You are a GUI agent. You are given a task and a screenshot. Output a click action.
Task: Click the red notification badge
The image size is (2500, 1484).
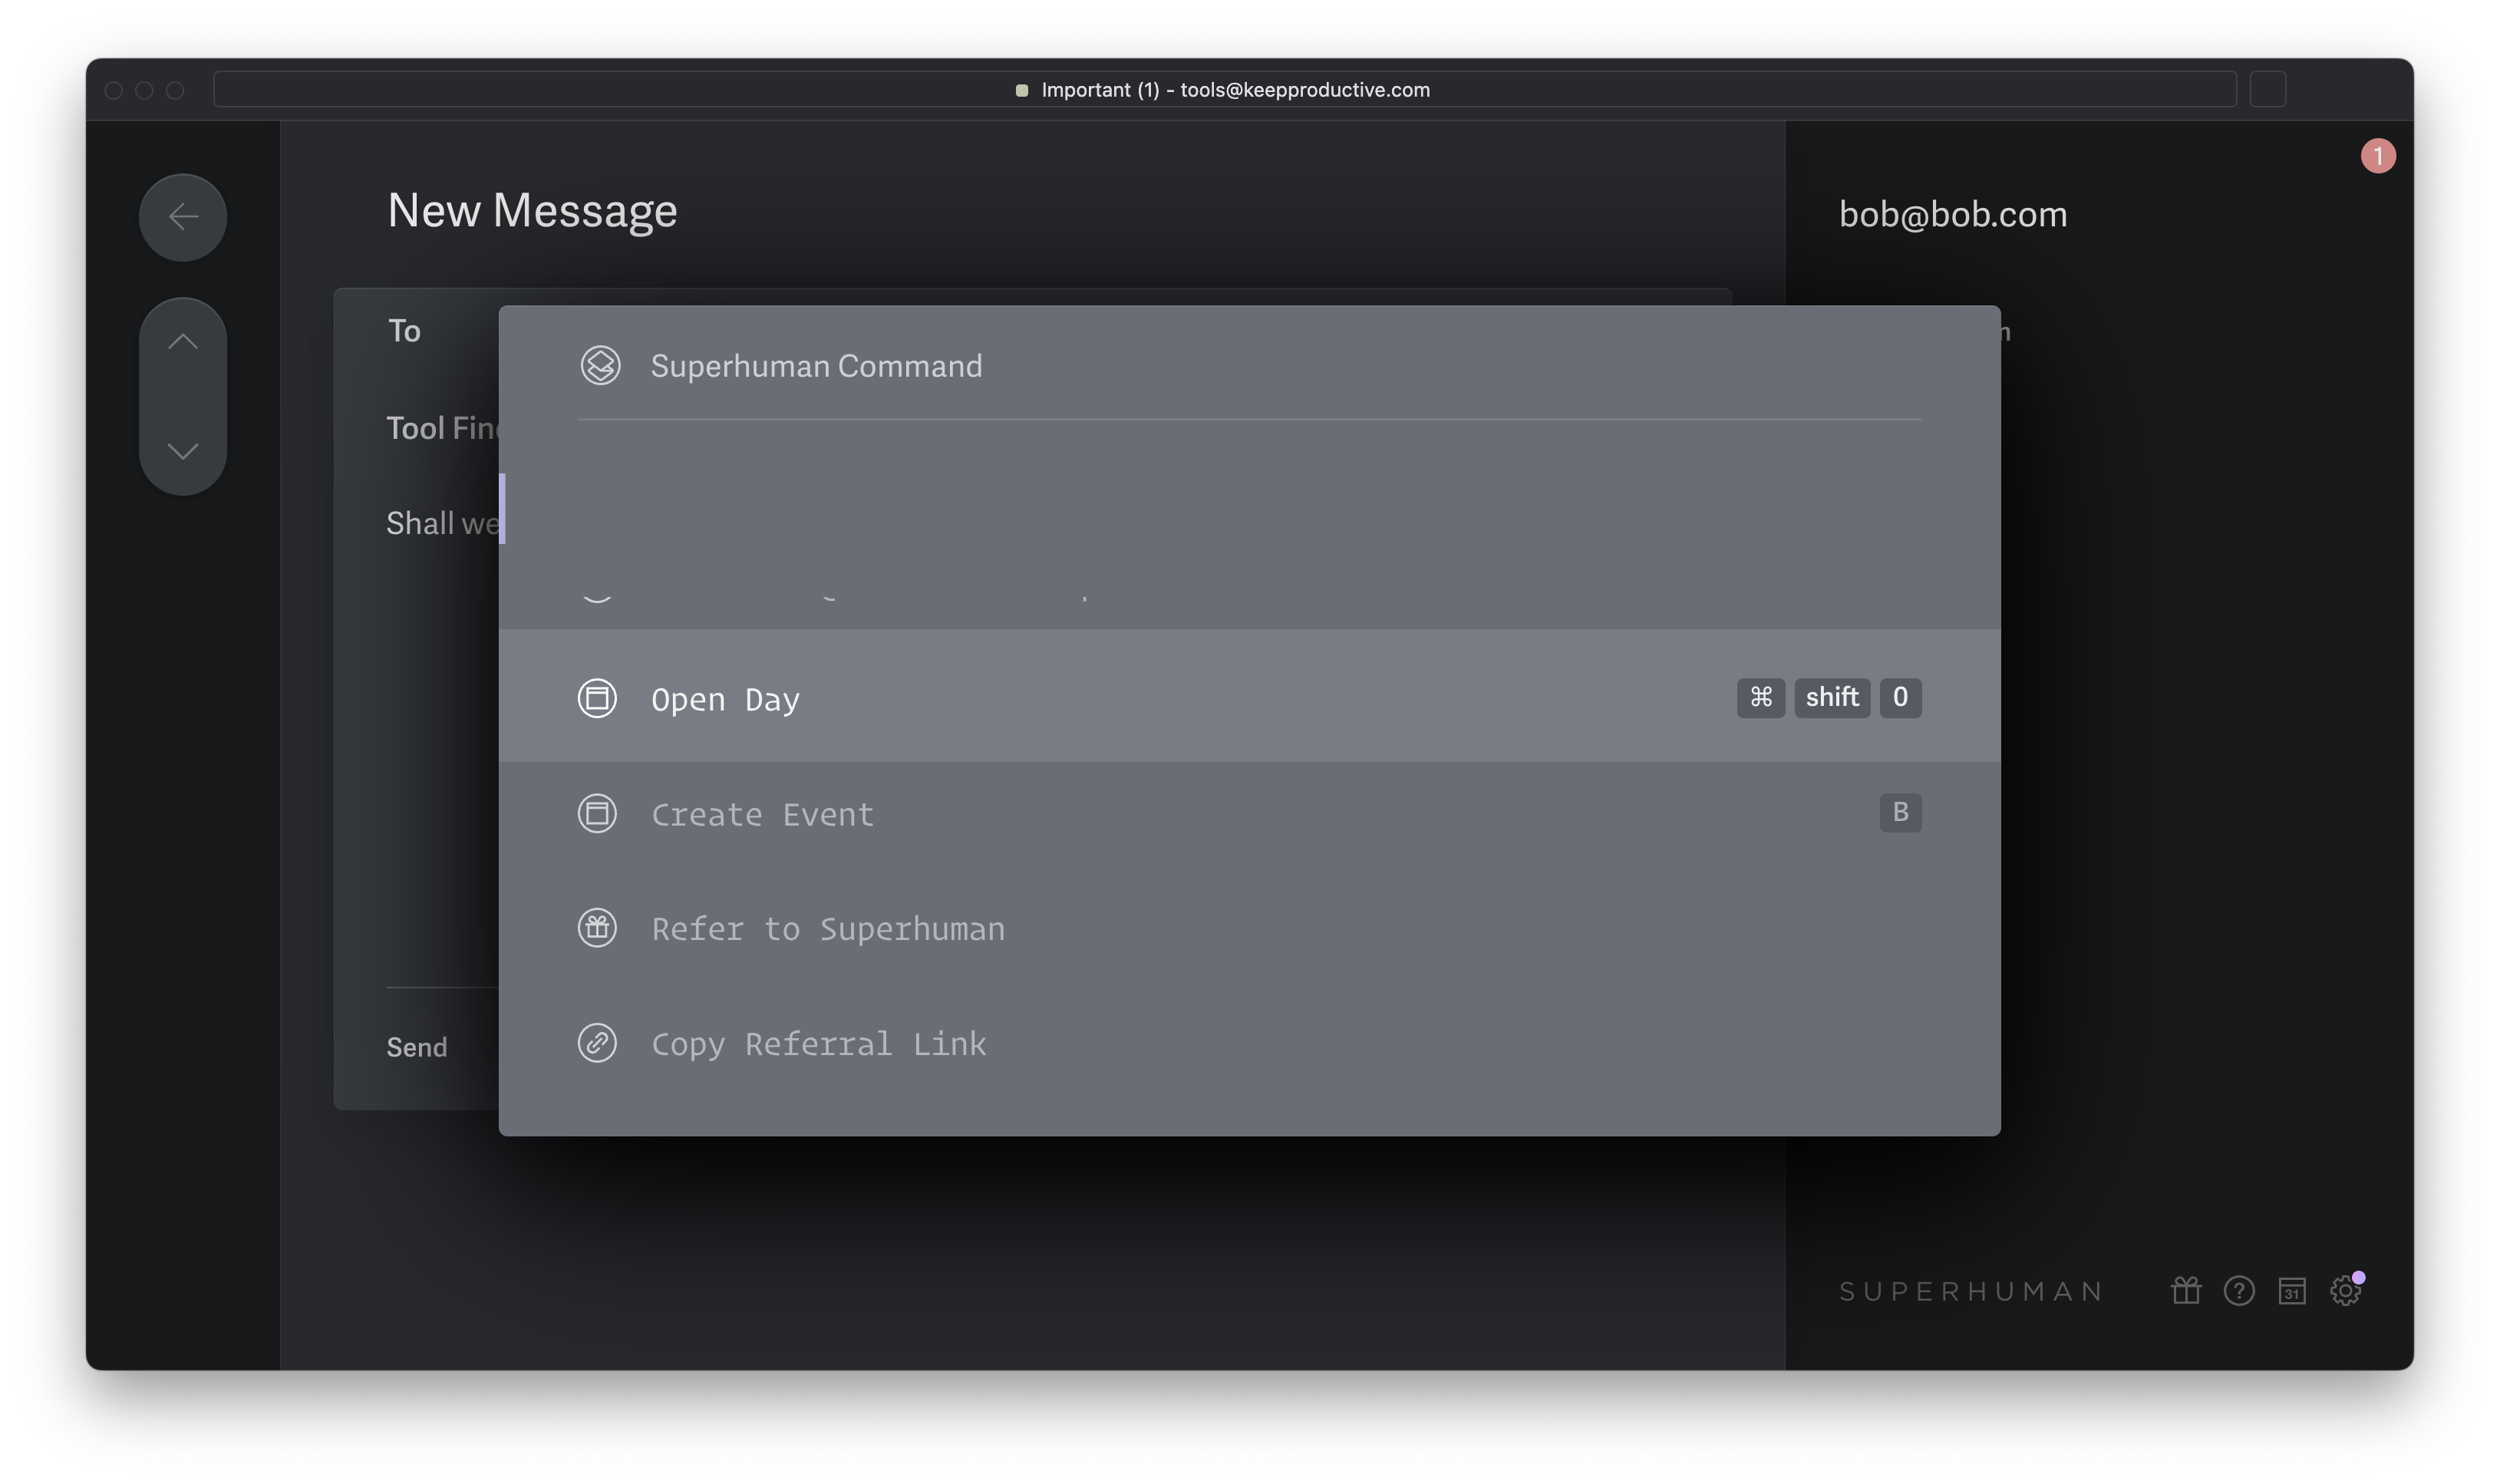[2378, 156]
